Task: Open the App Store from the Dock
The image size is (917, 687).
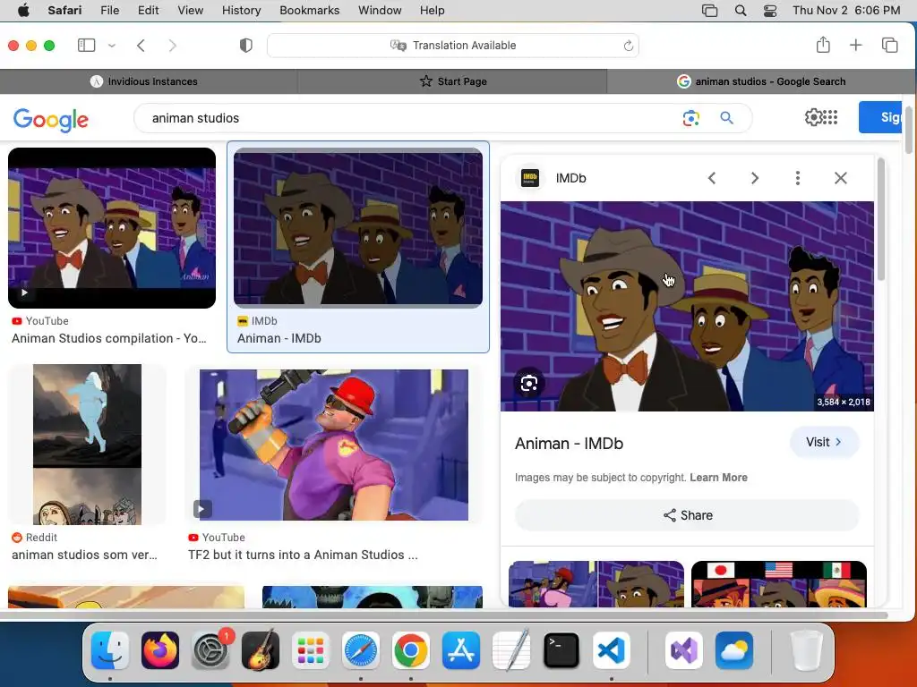Action: click(x=461, y=650)
